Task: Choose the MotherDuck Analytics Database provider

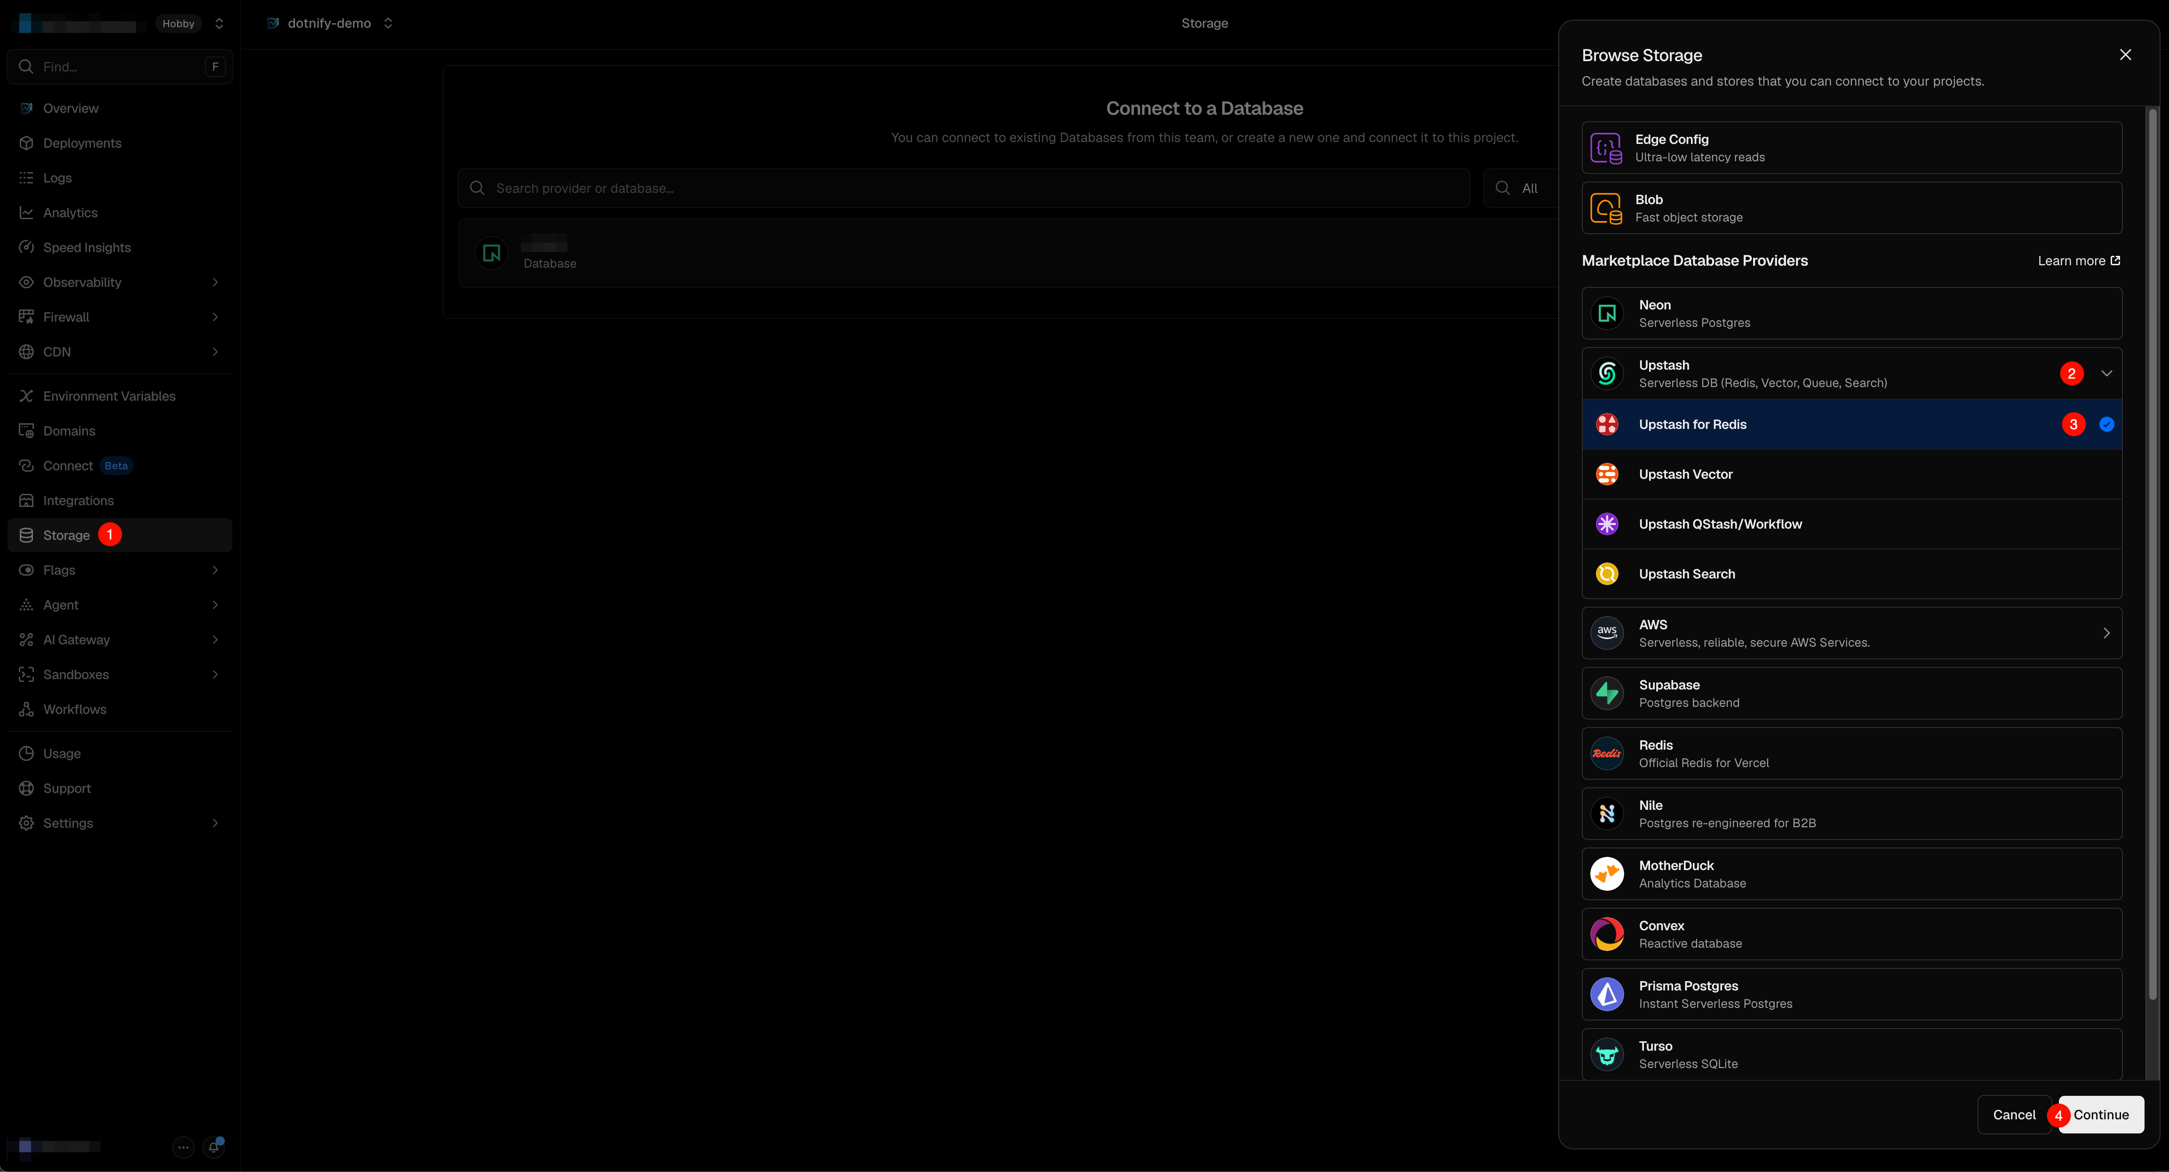Action: 1851,874
